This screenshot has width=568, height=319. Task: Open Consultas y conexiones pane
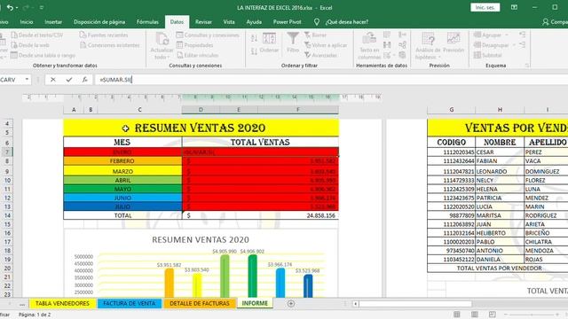pos(208,35)
